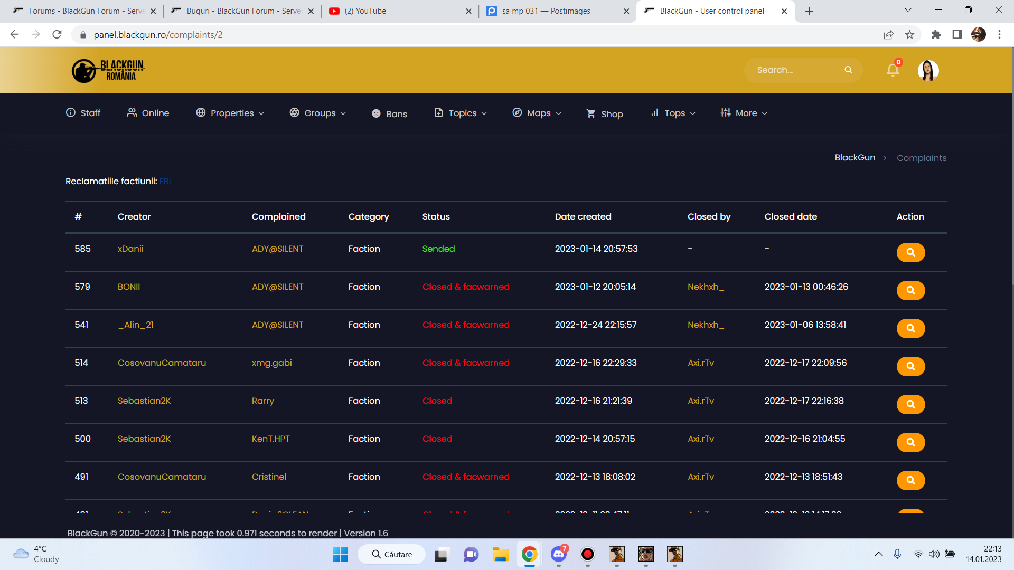Click the Nekhxh_ link for complaint 579
Screen dimensions: 1014x570
[706, 287]
